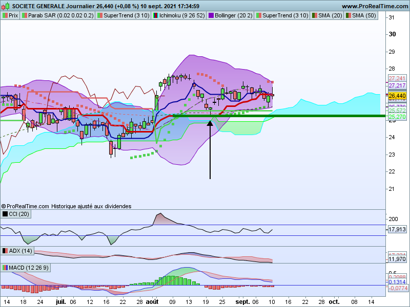Click the Parab SAR color icon
Image resolution: width=410 pixels, height=307 pixels.
[x=24, y=15]
